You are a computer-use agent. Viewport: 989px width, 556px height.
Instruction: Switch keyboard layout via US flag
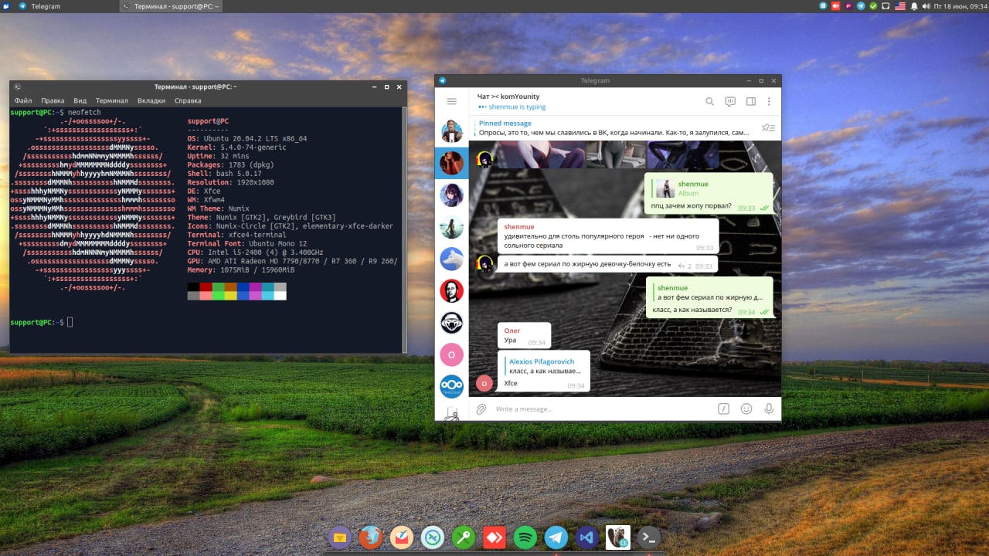point(899,6)
